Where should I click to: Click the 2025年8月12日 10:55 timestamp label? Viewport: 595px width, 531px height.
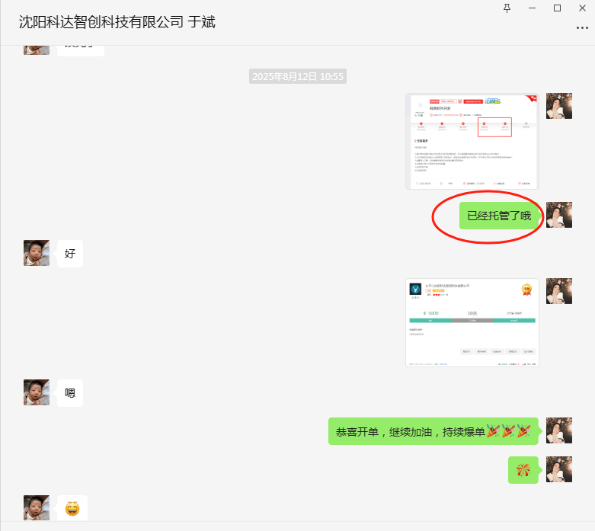[x=298, y=77]
